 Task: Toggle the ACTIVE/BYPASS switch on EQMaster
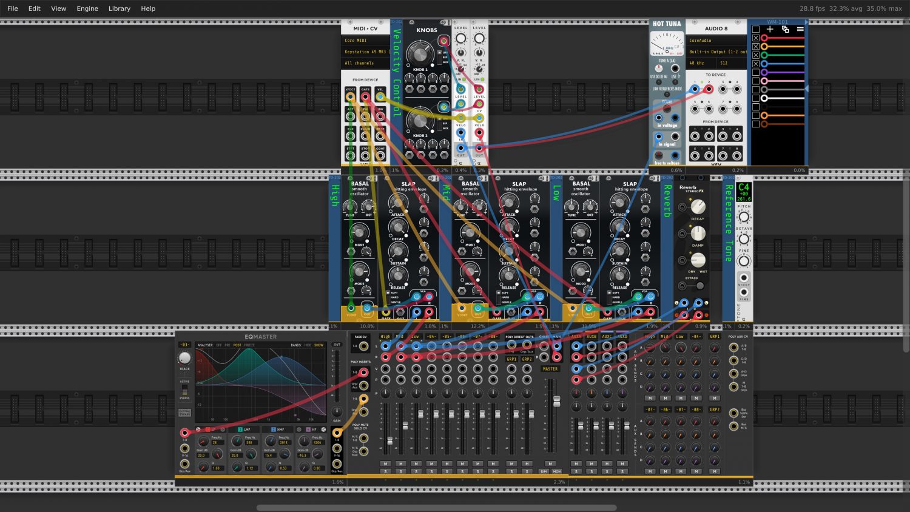point(184,389)
